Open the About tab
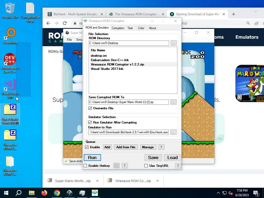264x198 pixels. 152,28
